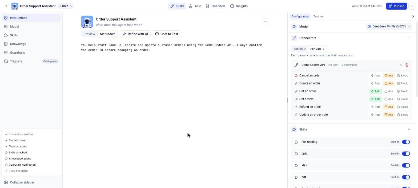The image size is (418, 188).
Task: Click the large robot avatar image
Action: pos(87,22)
